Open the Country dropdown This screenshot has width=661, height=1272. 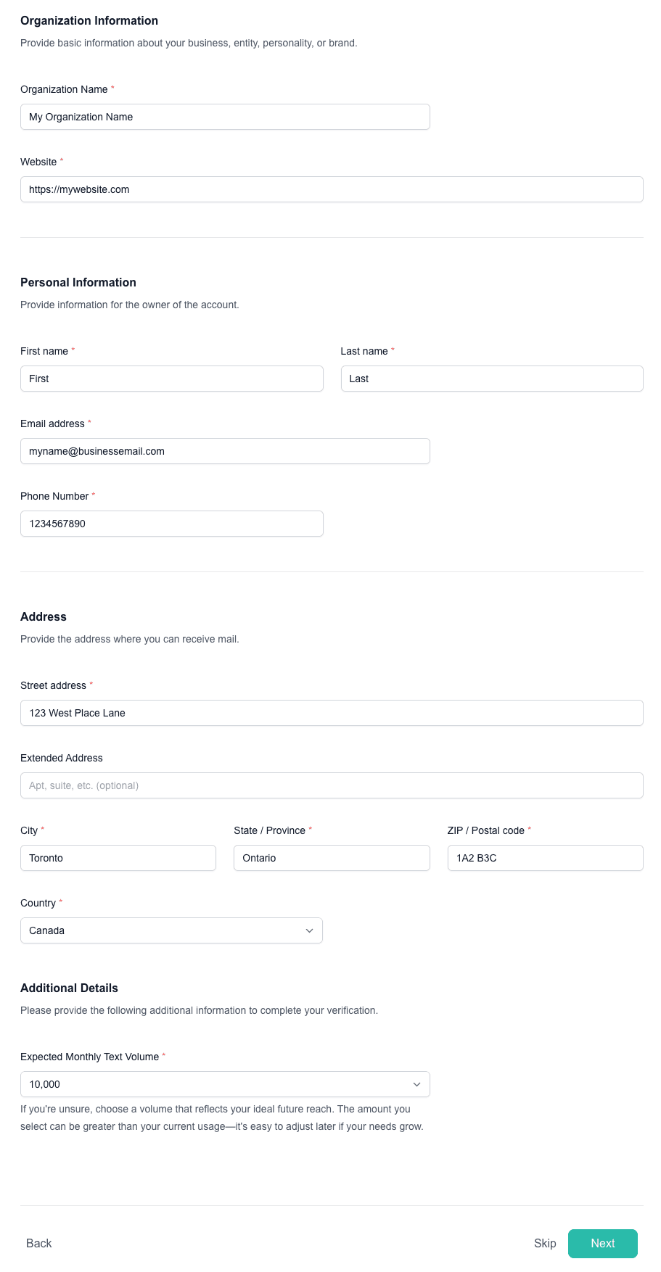click(x=171, y=930)
